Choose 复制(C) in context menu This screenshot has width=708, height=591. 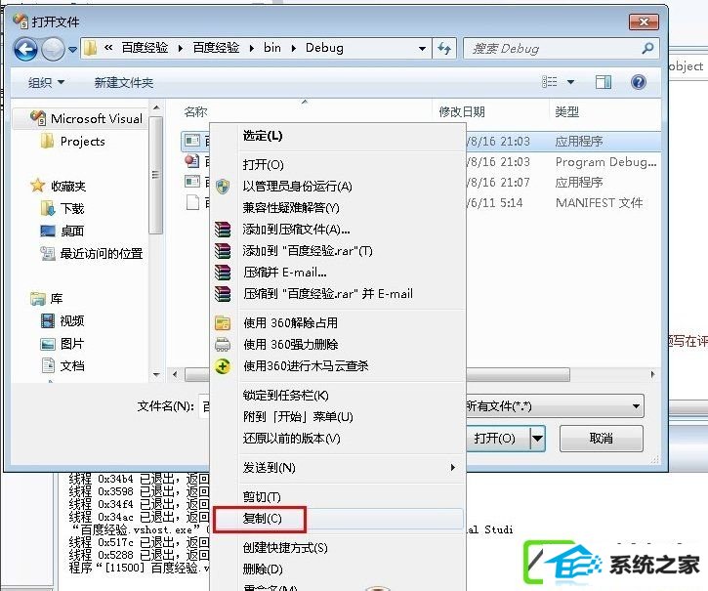click(x=262, y=519)
